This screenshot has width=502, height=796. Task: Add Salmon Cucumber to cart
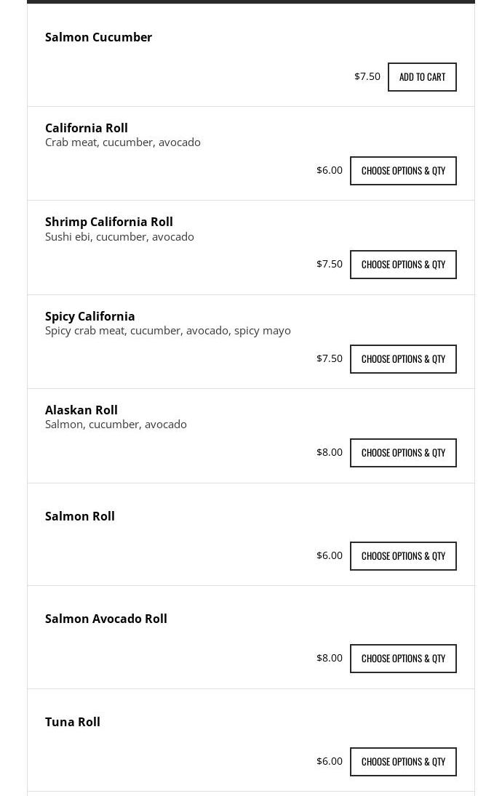click(x=422, y=77)
